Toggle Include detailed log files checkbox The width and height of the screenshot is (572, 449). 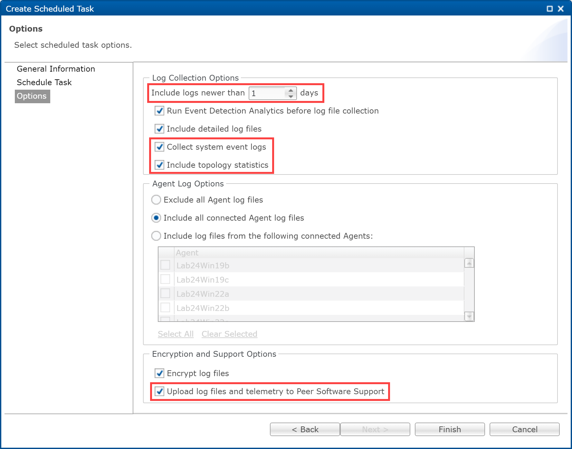[x=159, y=129]
